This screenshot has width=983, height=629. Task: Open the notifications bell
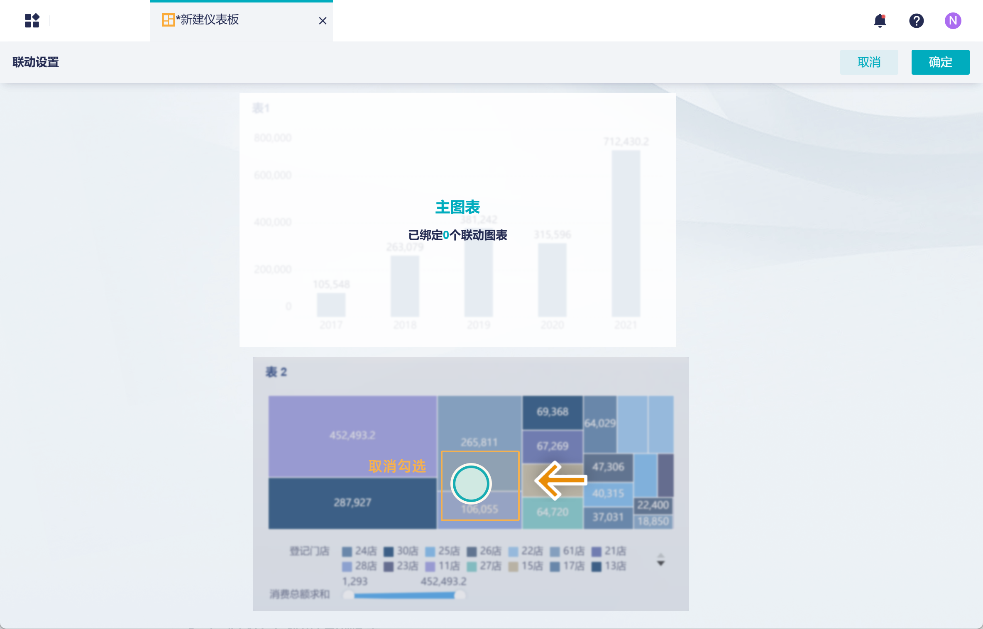click(x=880, y=21)
